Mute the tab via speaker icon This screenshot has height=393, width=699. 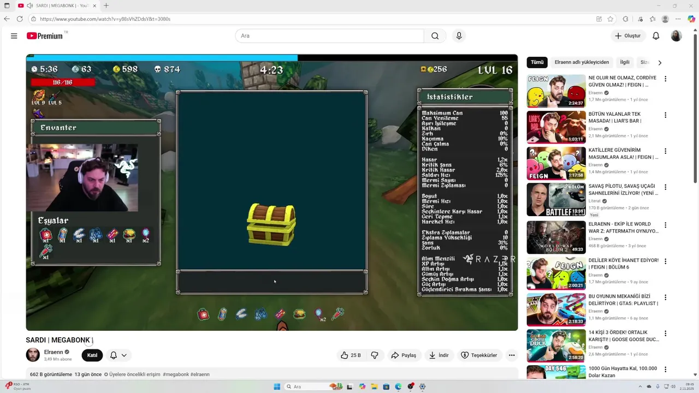tap(29, 5)
